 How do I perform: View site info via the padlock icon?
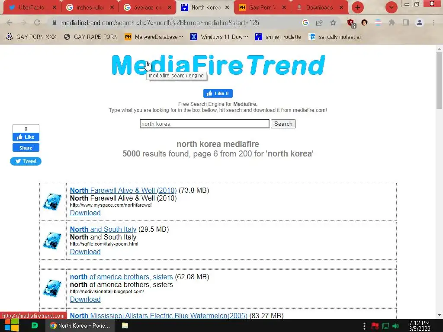pos(55,22)
